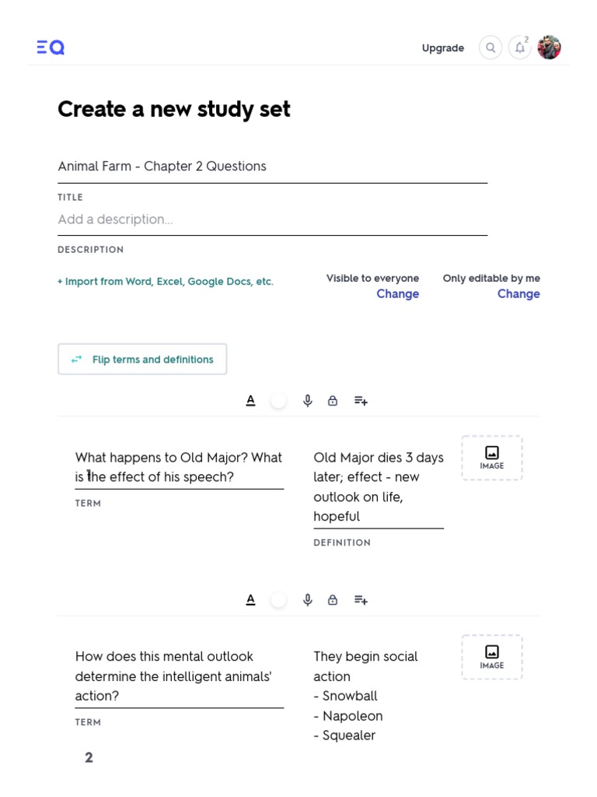Select color circle above second card
Viewport: 597px width, 797px height.
tap(278, 600)
